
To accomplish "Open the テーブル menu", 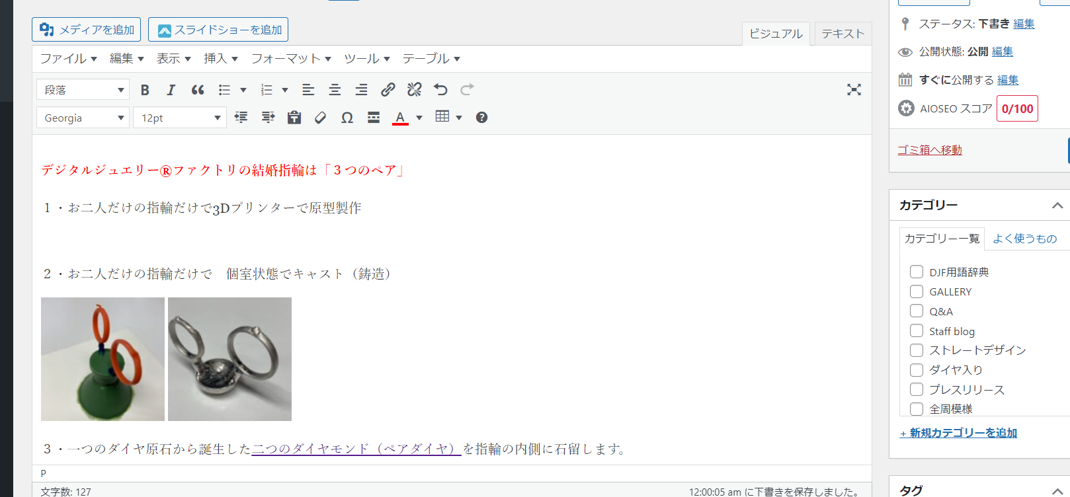I will (431, 59).
